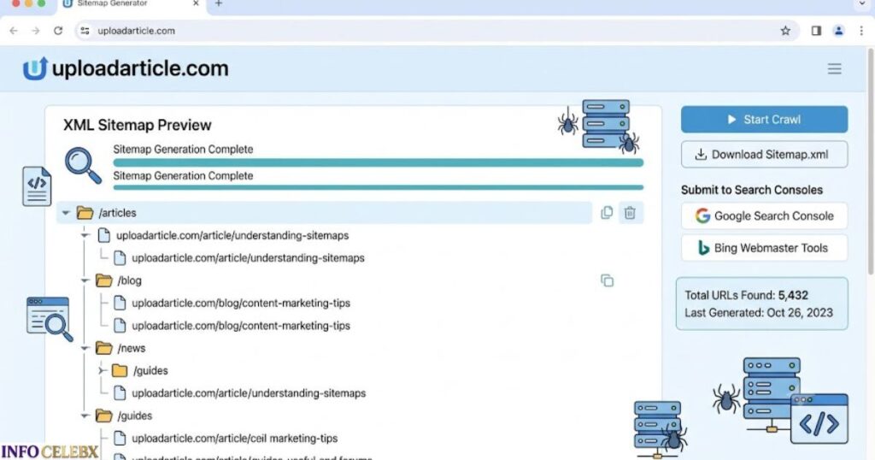Copy the /blog row with copy icon
Screen dimensions: 875x460
pos(608,280)
